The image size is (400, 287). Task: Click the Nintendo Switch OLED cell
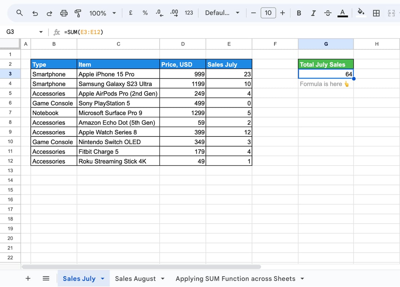(119, 142)
